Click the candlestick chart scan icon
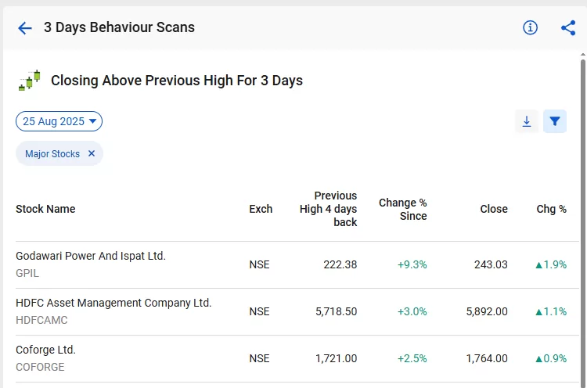 click(29, 81)
